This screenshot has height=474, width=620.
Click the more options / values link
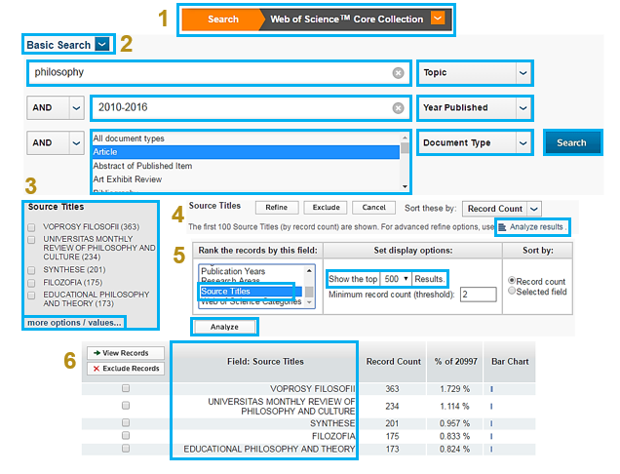75,323
